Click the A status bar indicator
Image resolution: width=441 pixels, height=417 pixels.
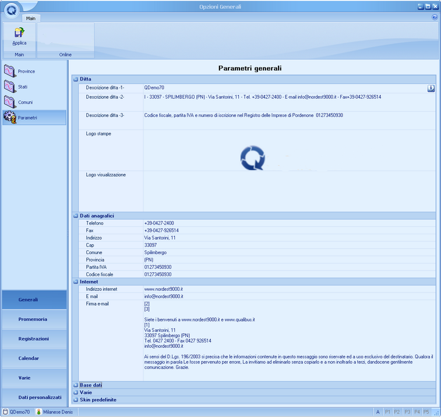pos(378,412)
